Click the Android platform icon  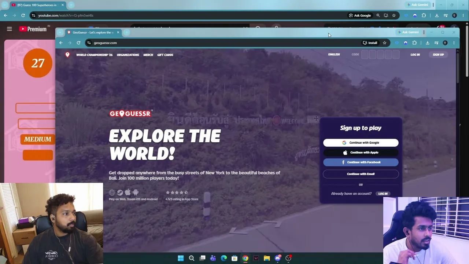click(x=136, y=192)
